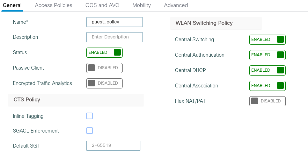Screen dimensions: 308x157
Task: Turn off the Central DHCP toggle
Action: pyautogui.click(x=267, y=70)
